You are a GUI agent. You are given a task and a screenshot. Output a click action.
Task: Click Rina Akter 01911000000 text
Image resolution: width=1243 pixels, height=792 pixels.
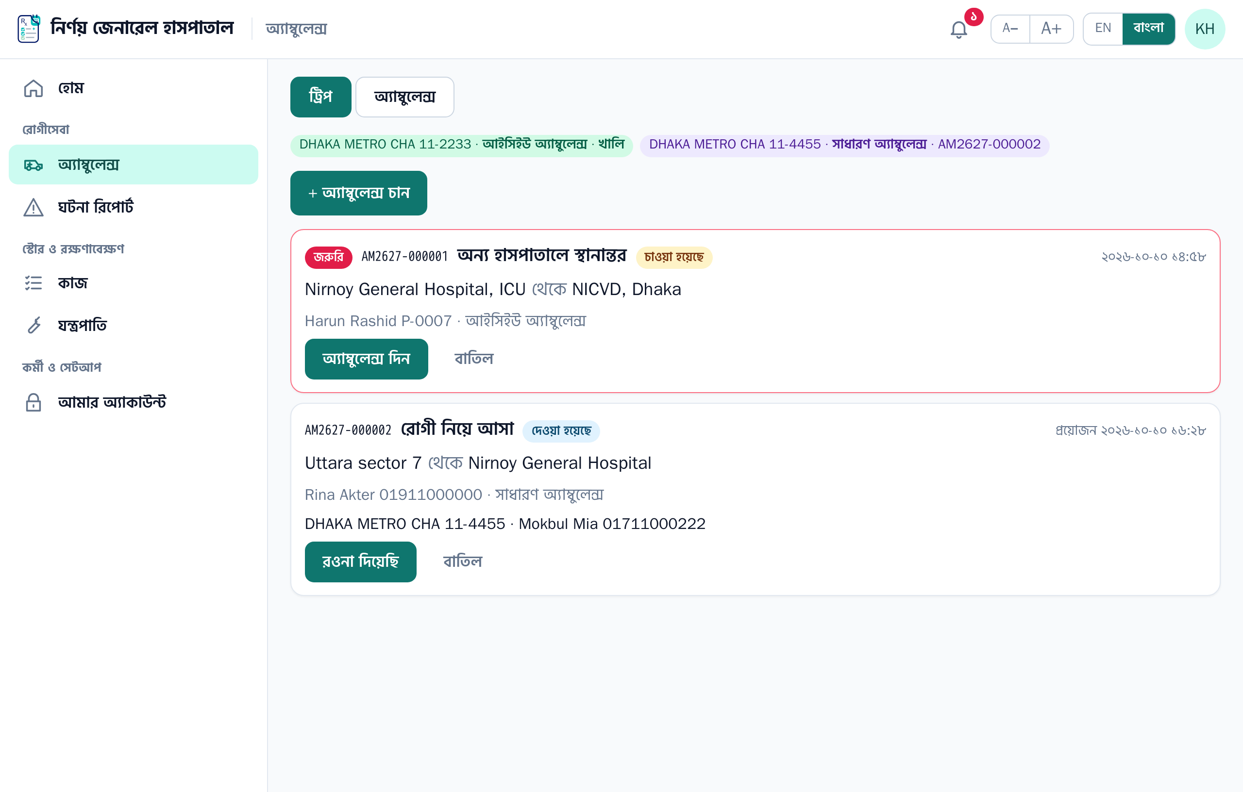coord(393,495)
